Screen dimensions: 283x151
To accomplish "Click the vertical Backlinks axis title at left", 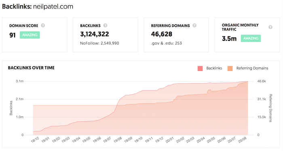I will [x=11, y=108].
